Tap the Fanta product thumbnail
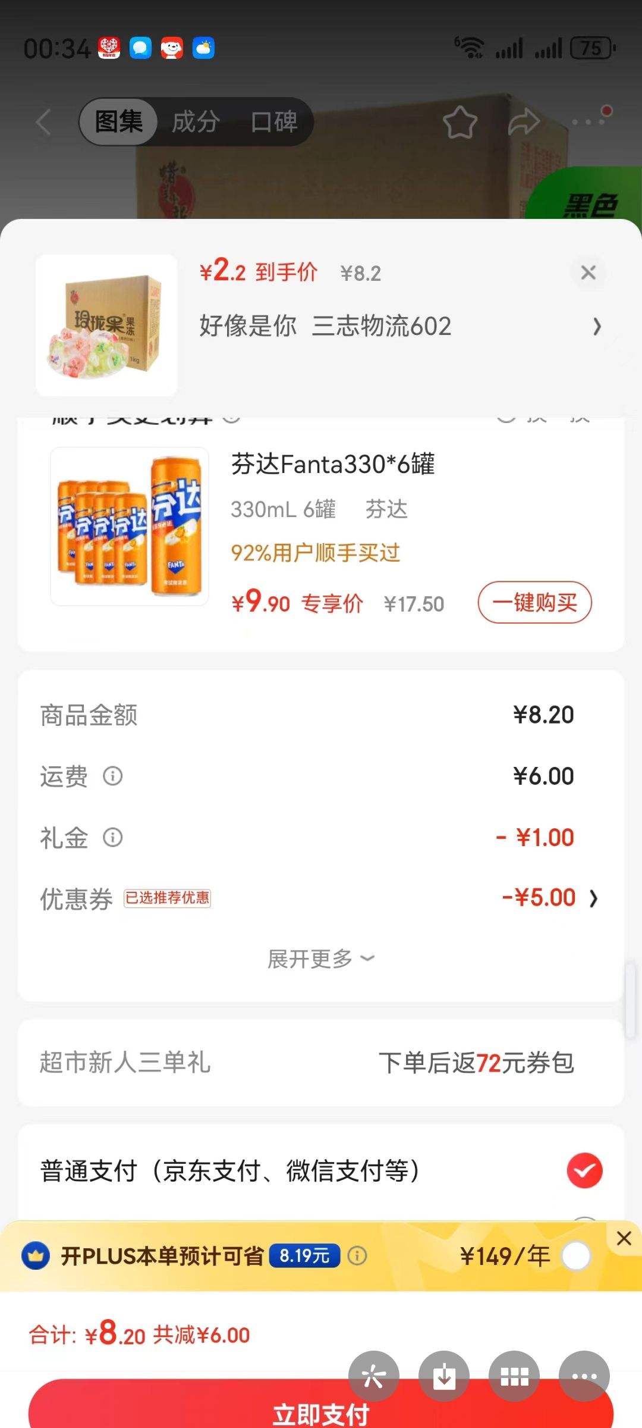The height and width of the screenshot is (1428, 642). click(130, 527)
